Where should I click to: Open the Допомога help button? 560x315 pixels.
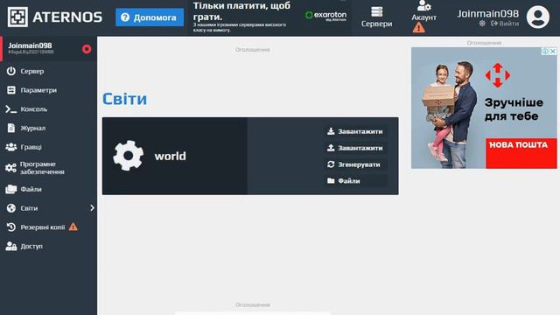[x=150, y=17]
